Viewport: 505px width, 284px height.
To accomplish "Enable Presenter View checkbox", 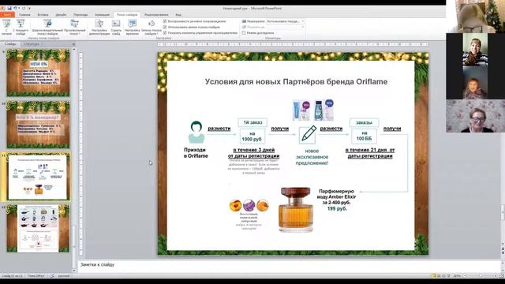I will tap(244, 33).
